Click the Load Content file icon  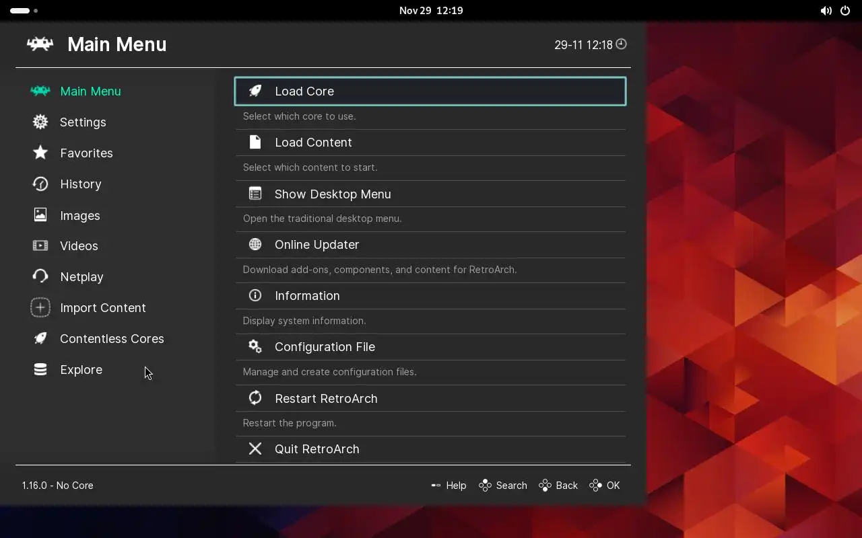[255, 142]
